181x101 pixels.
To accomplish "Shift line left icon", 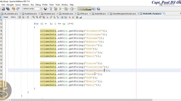I will (x=62, y=17).
